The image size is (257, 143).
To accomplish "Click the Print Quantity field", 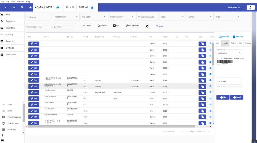I will click(229, 89).
